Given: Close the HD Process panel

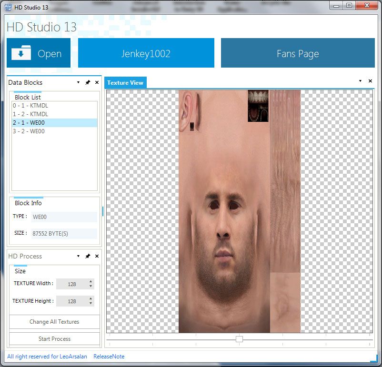Looking at the screenshot, I should [x=97, y=256].
